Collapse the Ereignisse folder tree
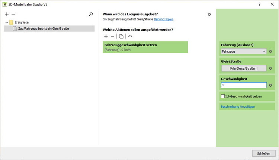The image size is (279, 160). 6,22
